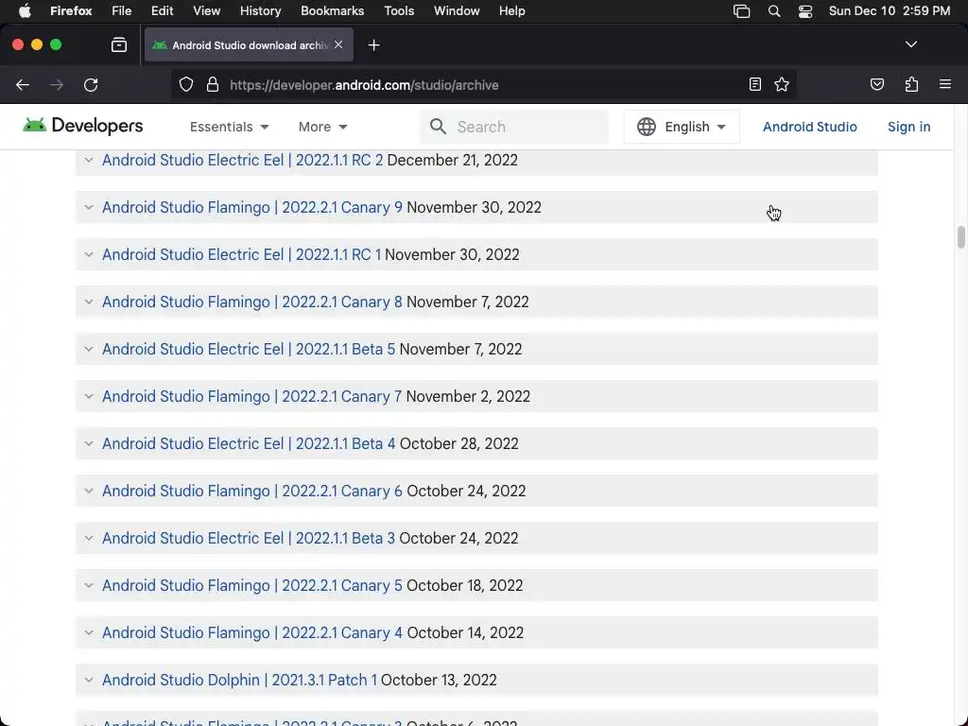
Task: Open the Bookmarks menu
Action: tap(332, 10)
